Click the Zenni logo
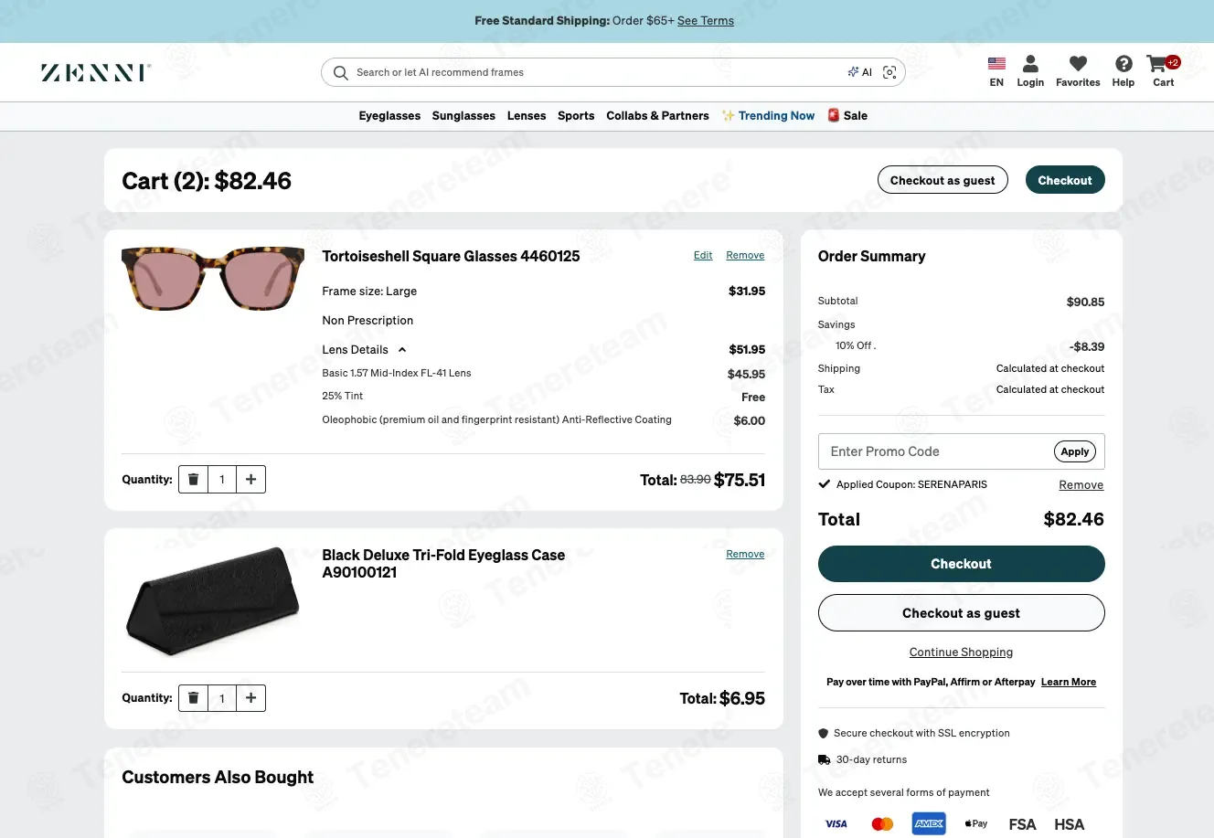The height and width of the screenshot is (838, 1214). (x=96, y=72)
